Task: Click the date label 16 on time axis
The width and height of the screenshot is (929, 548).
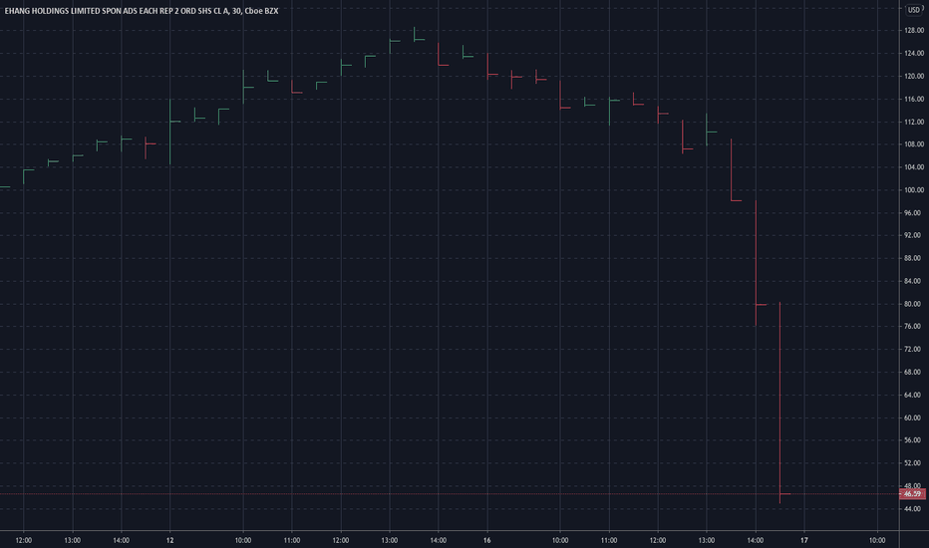Action: (x=487, y=540)
